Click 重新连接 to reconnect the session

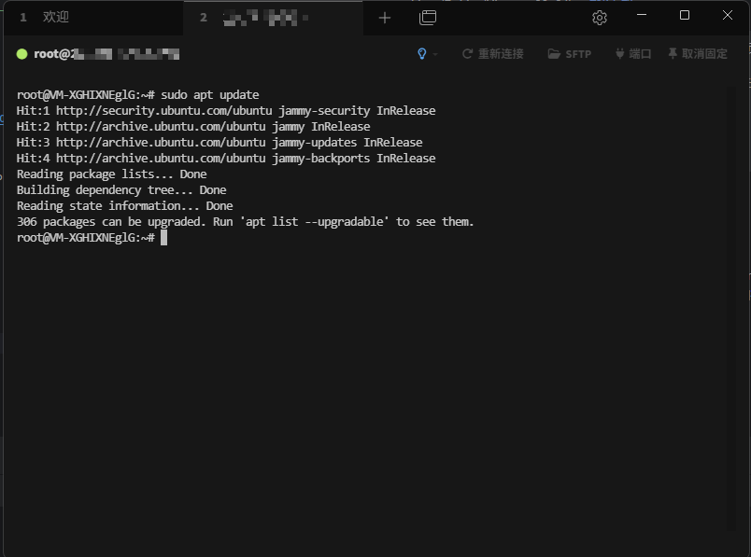(492, 54)
